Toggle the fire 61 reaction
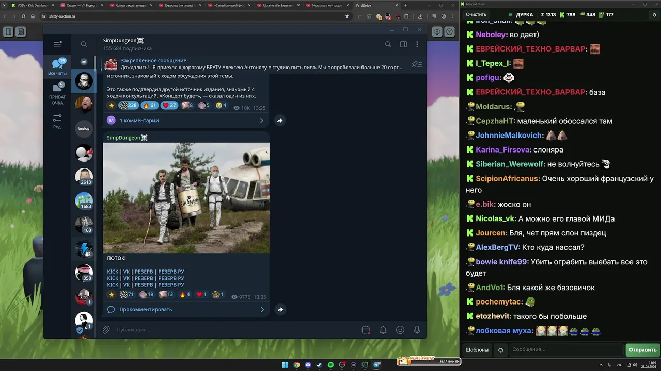Image resolution: width=661 pixels, height=371 pixels. pos(149,105)
